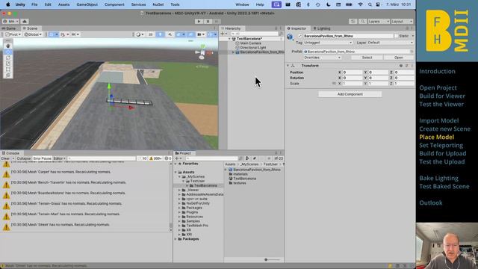Open the Layer dropdown in Inspector

coord(390,43)
